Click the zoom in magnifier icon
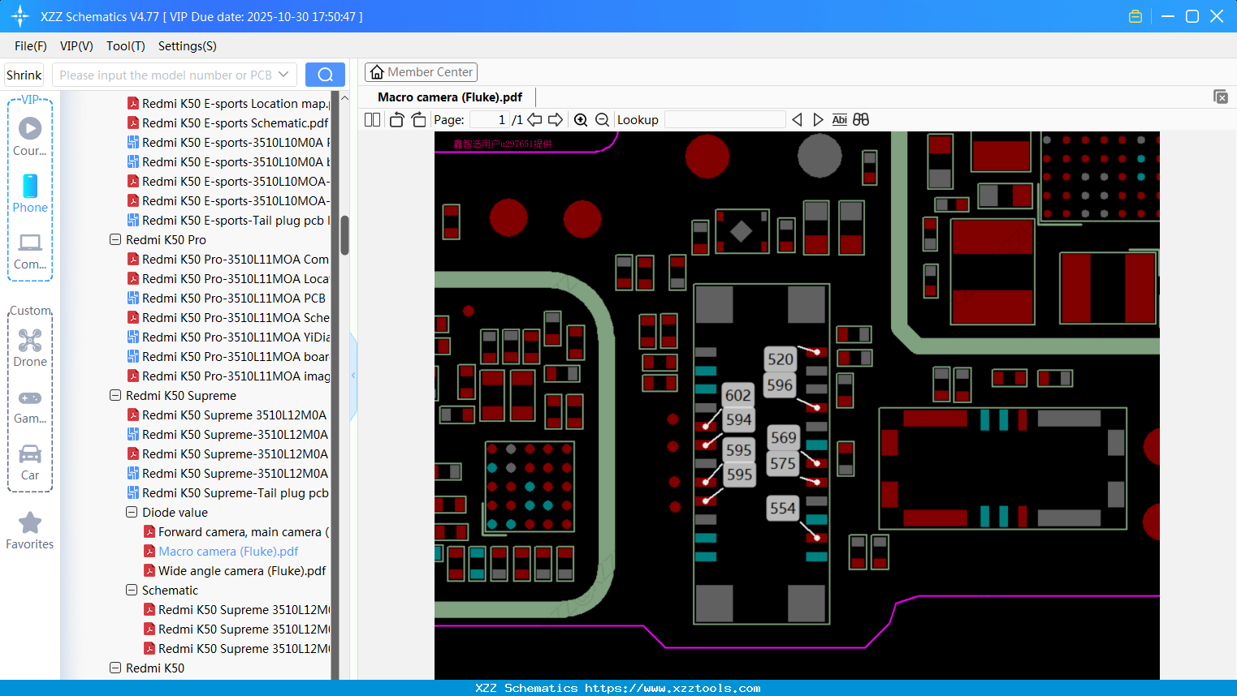 581,120
